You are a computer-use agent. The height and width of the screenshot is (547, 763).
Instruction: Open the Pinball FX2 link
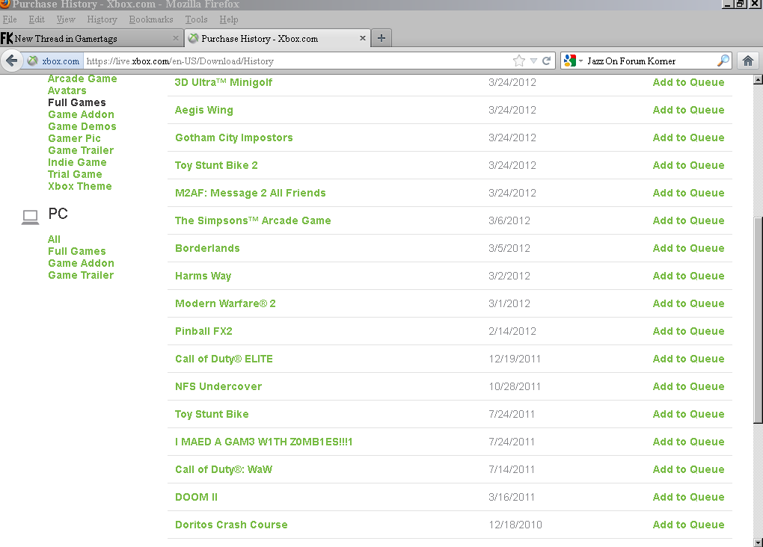coord(204,331)
